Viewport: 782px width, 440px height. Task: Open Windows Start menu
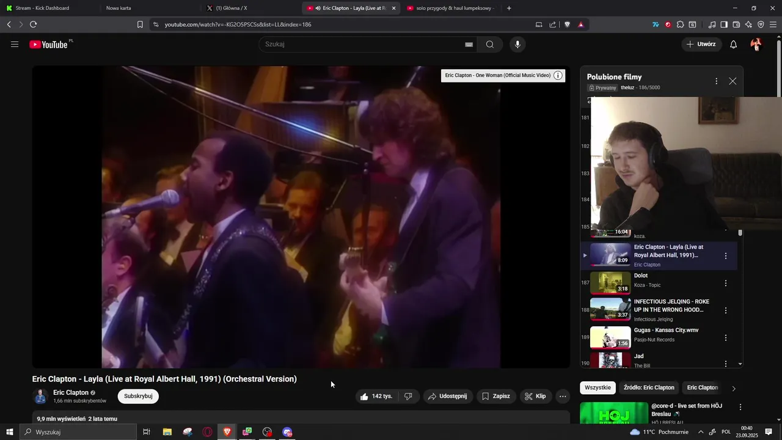(9, 432)
